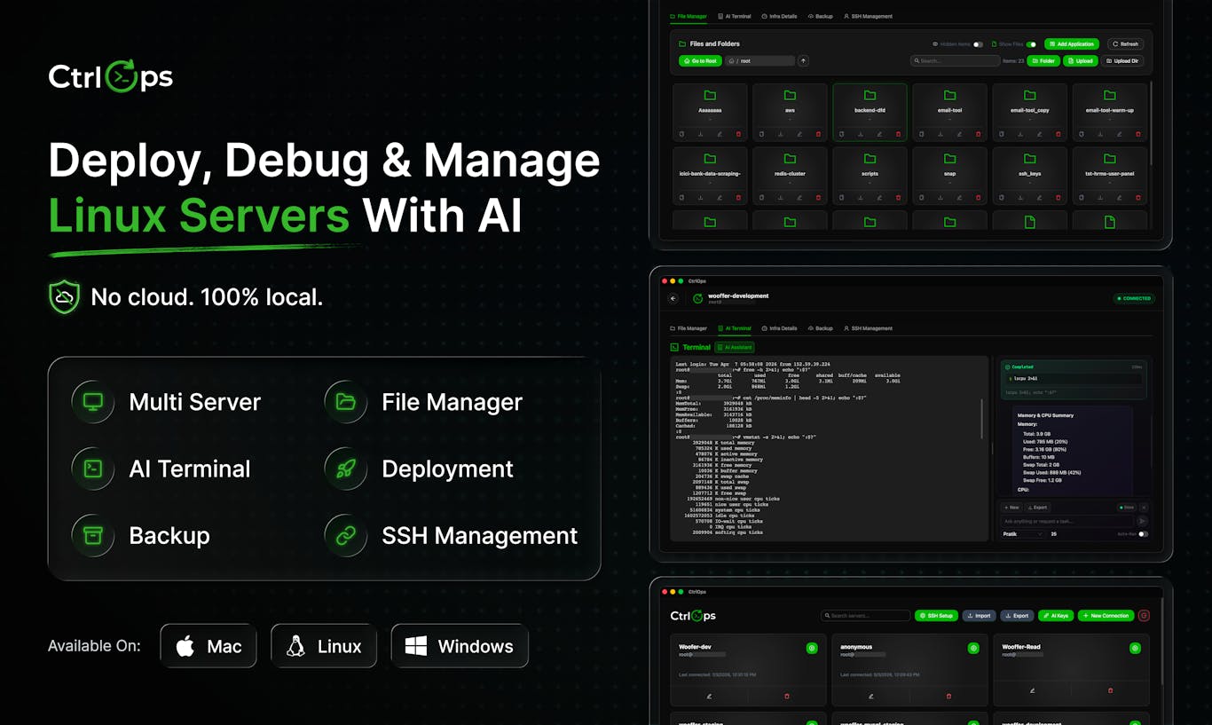Click the Import button in server list

click(980, 615)
